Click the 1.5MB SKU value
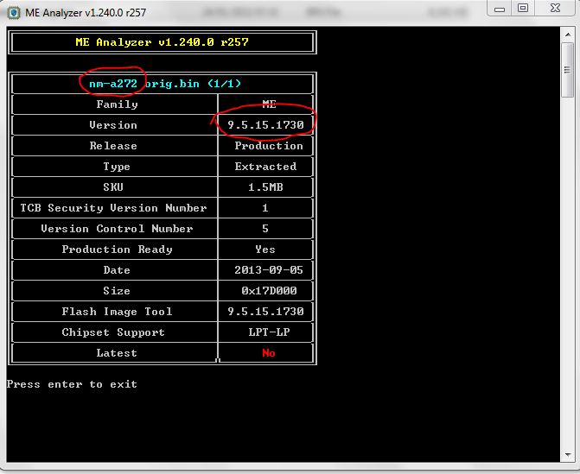Image resolution: width=580 pixels, height=474 pixels. [265, 187]
